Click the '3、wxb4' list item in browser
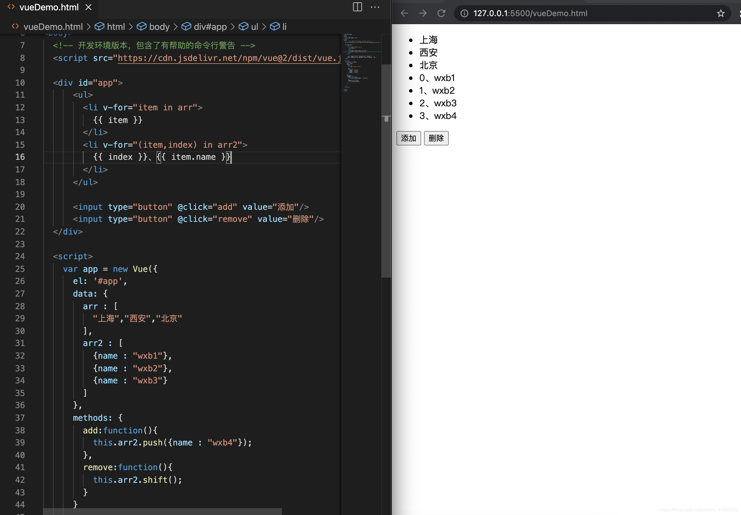This screenshot has height=515, width=741. click(x=438, y=116)
